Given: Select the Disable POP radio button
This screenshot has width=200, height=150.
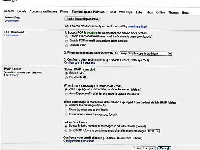Looking at the screenshot, I should point(66,46).
